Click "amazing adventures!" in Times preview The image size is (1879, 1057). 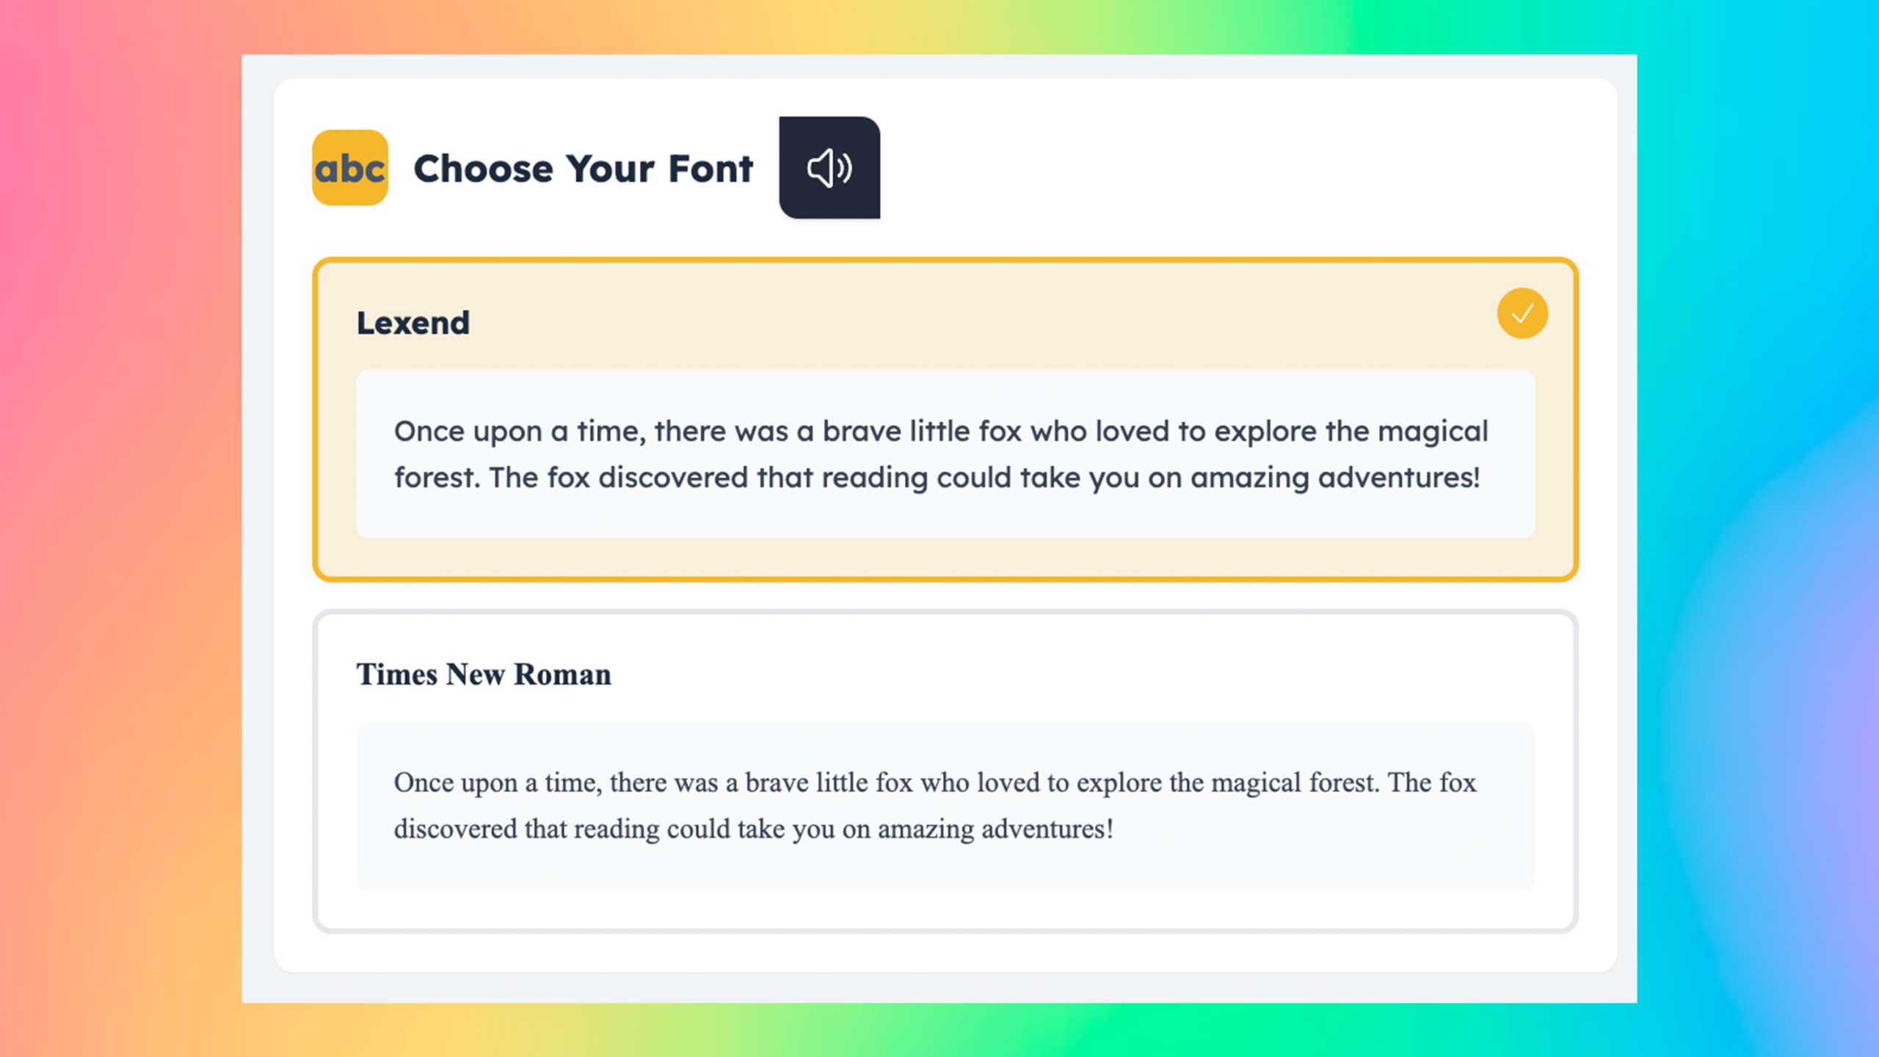[996, 829]
